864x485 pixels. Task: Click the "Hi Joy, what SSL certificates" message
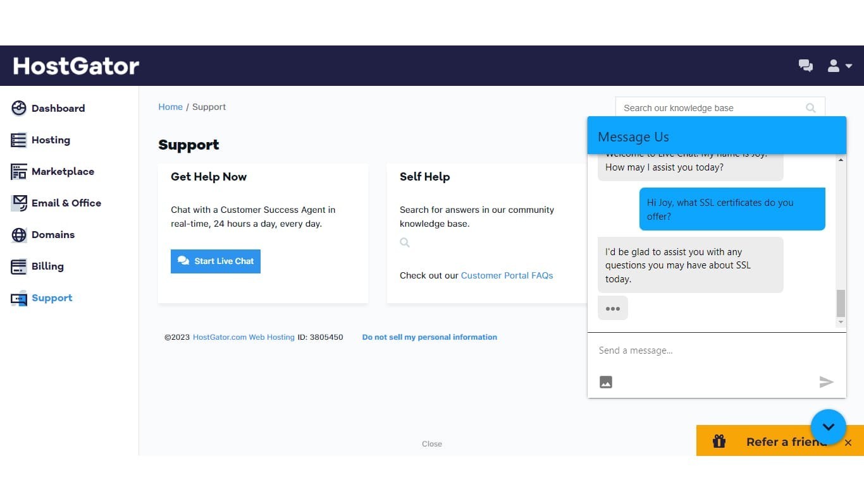click(x=732, y=209)
